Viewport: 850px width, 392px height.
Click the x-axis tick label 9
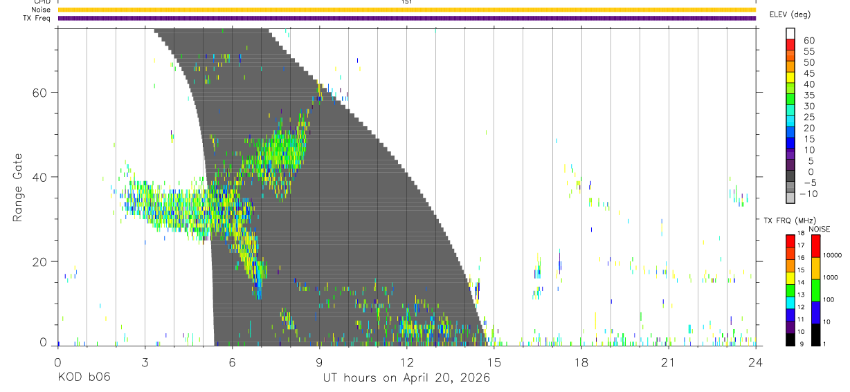click(x=319, y=362)
